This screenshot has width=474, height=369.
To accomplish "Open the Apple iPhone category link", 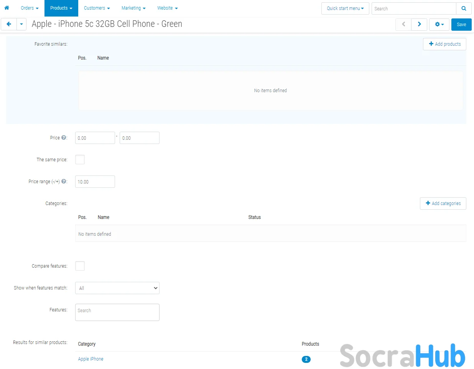I will point(91,359).
